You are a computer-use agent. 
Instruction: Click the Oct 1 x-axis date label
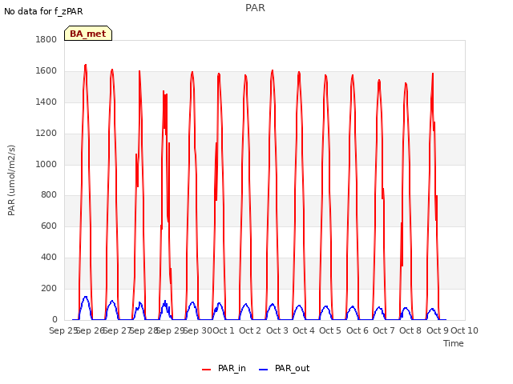[x=224, y=330]
